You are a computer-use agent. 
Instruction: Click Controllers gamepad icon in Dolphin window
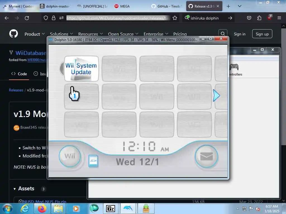tap(234, 67)
